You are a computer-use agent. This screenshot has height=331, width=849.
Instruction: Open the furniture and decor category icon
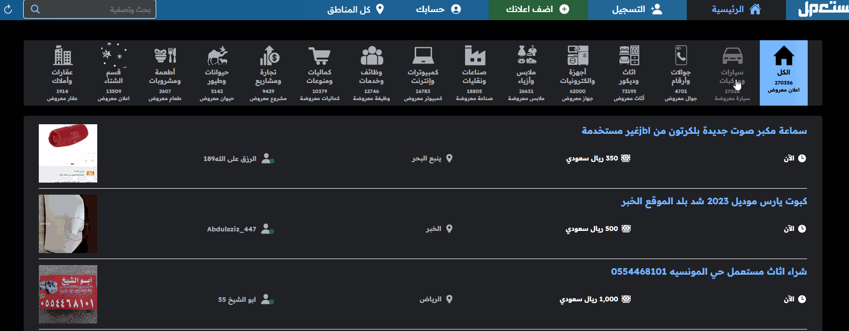click(x=629, y=56)
